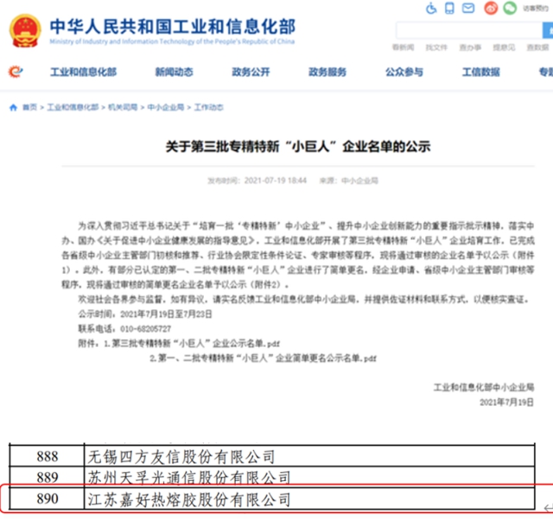
Task: Click table cell number 889
Action: coord(47,478)
